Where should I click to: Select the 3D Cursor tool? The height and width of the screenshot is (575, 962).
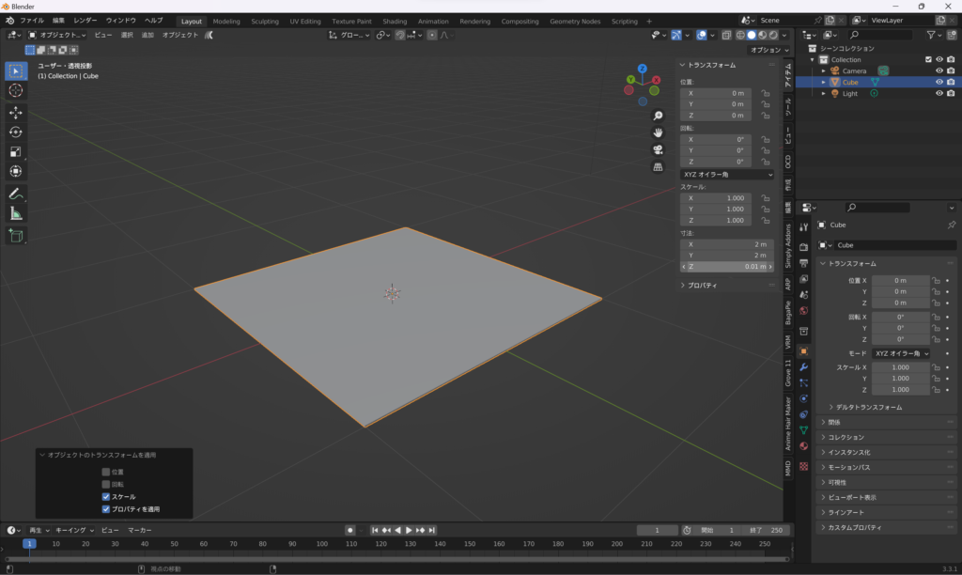click(x=16, y=90)
